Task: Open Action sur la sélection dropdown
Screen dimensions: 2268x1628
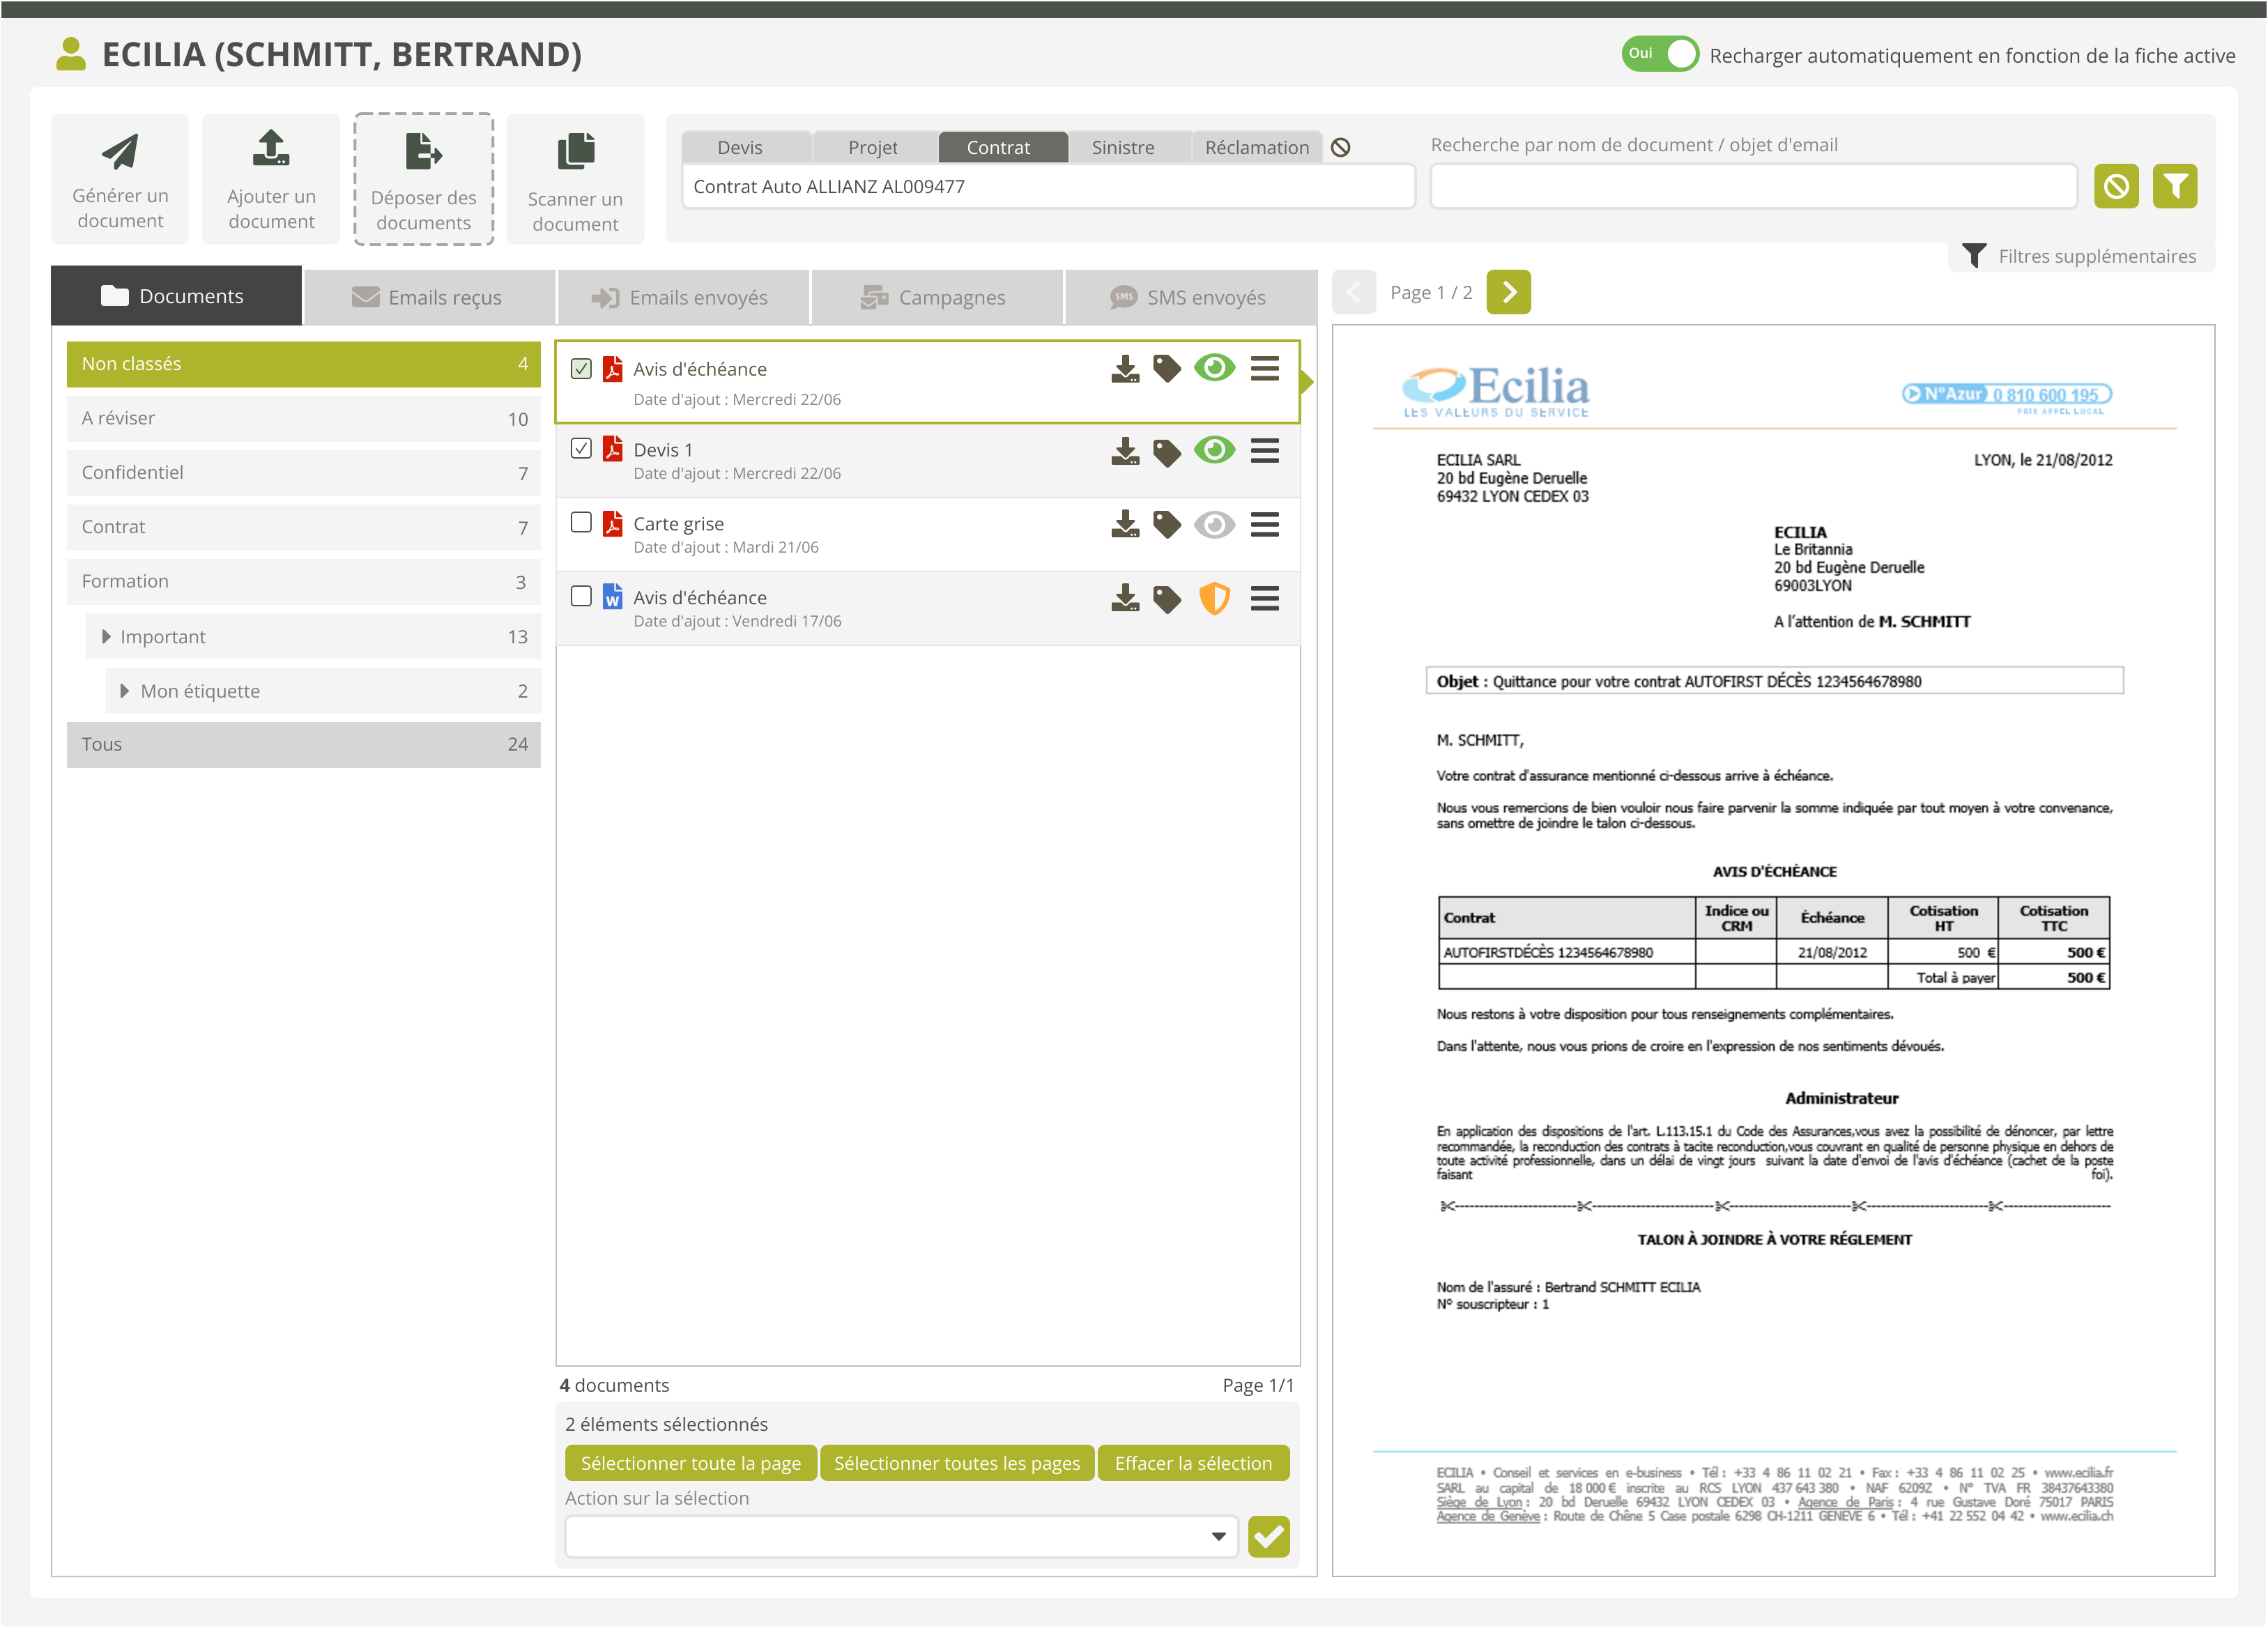Action: coord(901,1536)
